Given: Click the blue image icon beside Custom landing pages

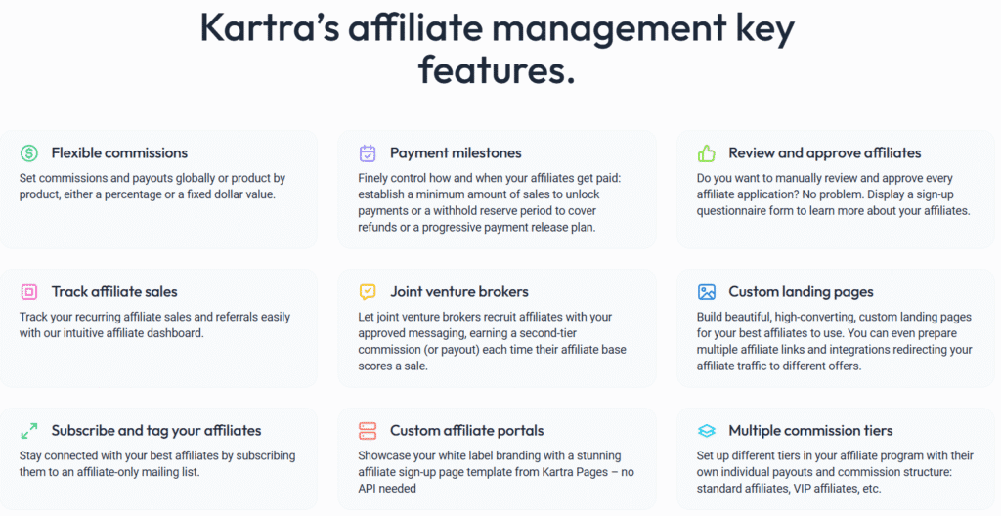Looking at the screenshot, I should coord(706,292).
